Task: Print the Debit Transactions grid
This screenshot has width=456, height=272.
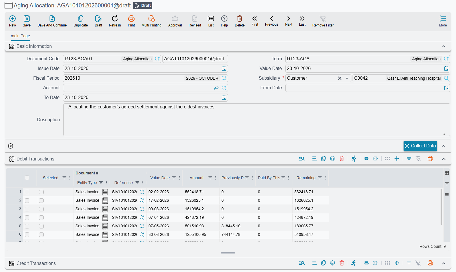Action: point(430,159)
